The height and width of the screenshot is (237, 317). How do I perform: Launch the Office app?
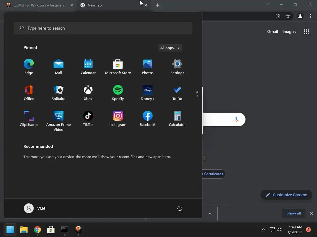tap(29, 93)
